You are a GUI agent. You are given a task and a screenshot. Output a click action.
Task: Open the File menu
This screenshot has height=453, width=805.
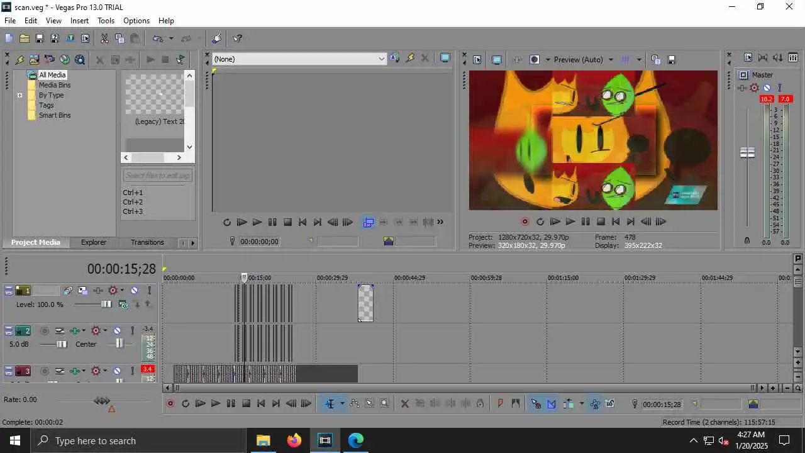[x=10, y=21]
